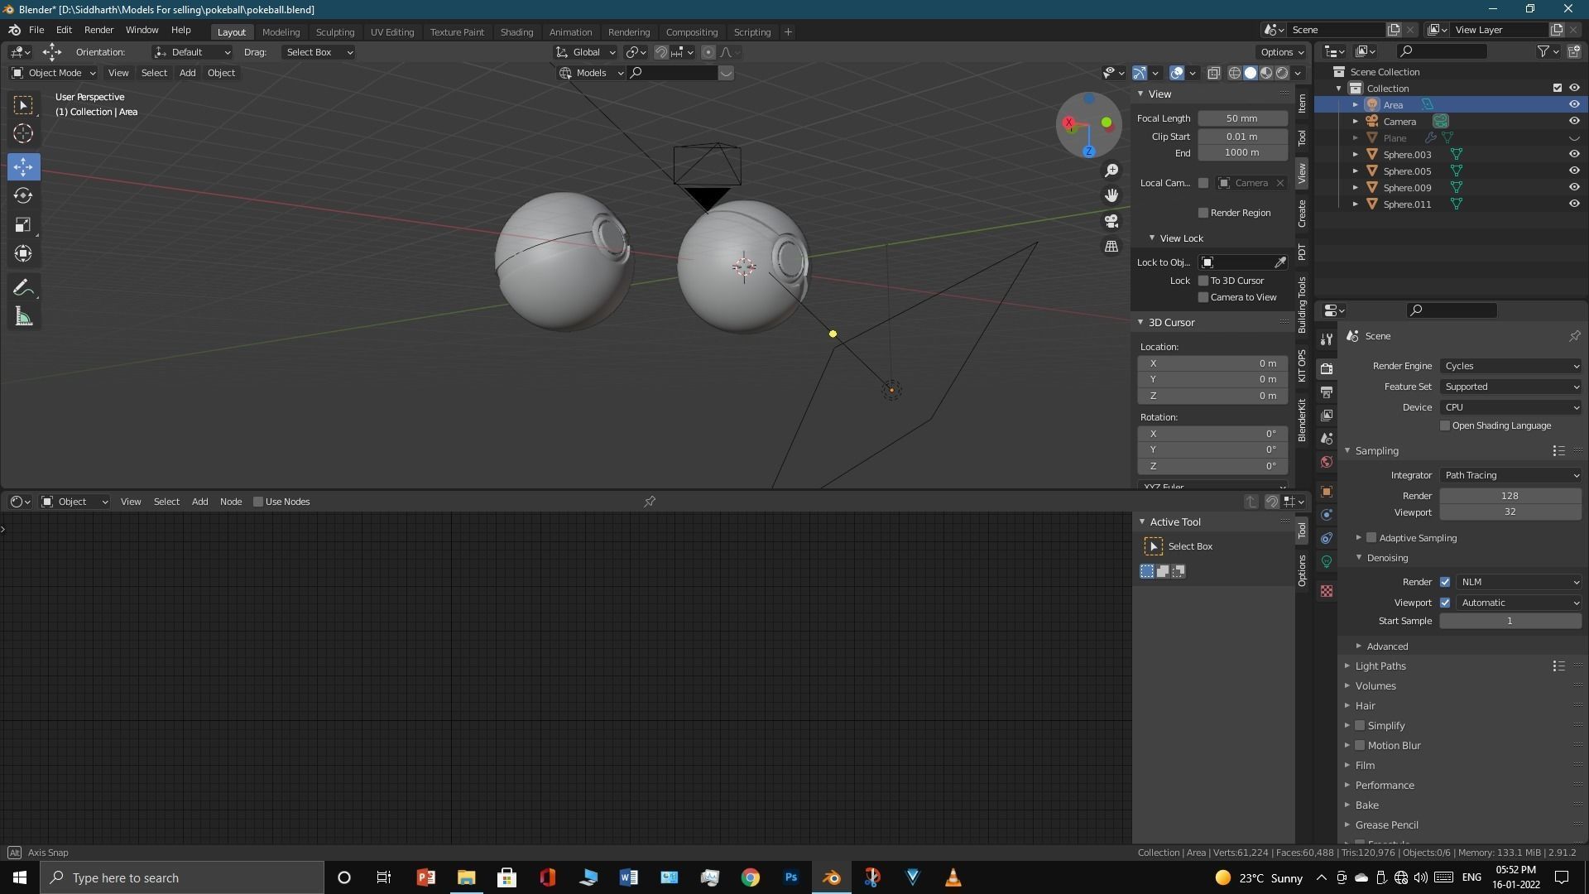Screen dimensions: 1589x894
Task: Open the Object properties tab icon
Action: pyautogui.click(x=1327, y=492)
